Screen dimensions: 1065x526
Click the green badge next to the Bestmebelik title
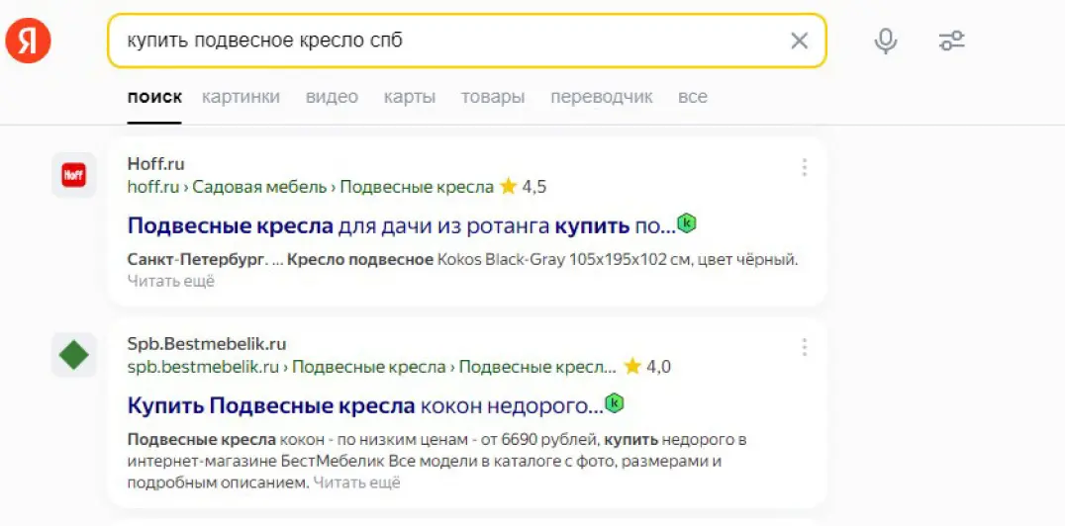pyautogui.click(x=614, y=403)
